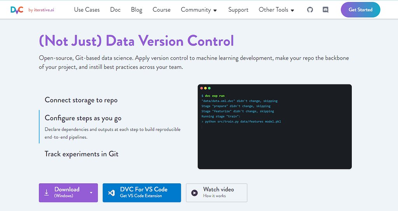Viewport: 398px width, 211px height.
Task: Expand the Community dropdown menu
Action: tap(199, 10)
